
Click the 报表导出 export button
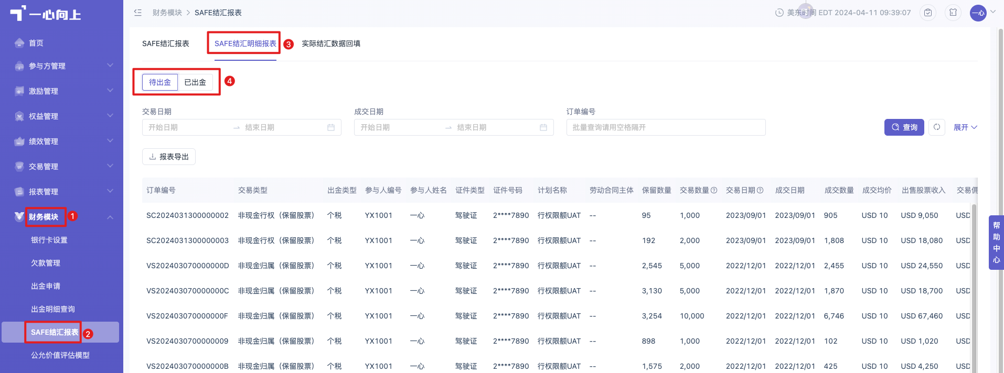[169, 157]
